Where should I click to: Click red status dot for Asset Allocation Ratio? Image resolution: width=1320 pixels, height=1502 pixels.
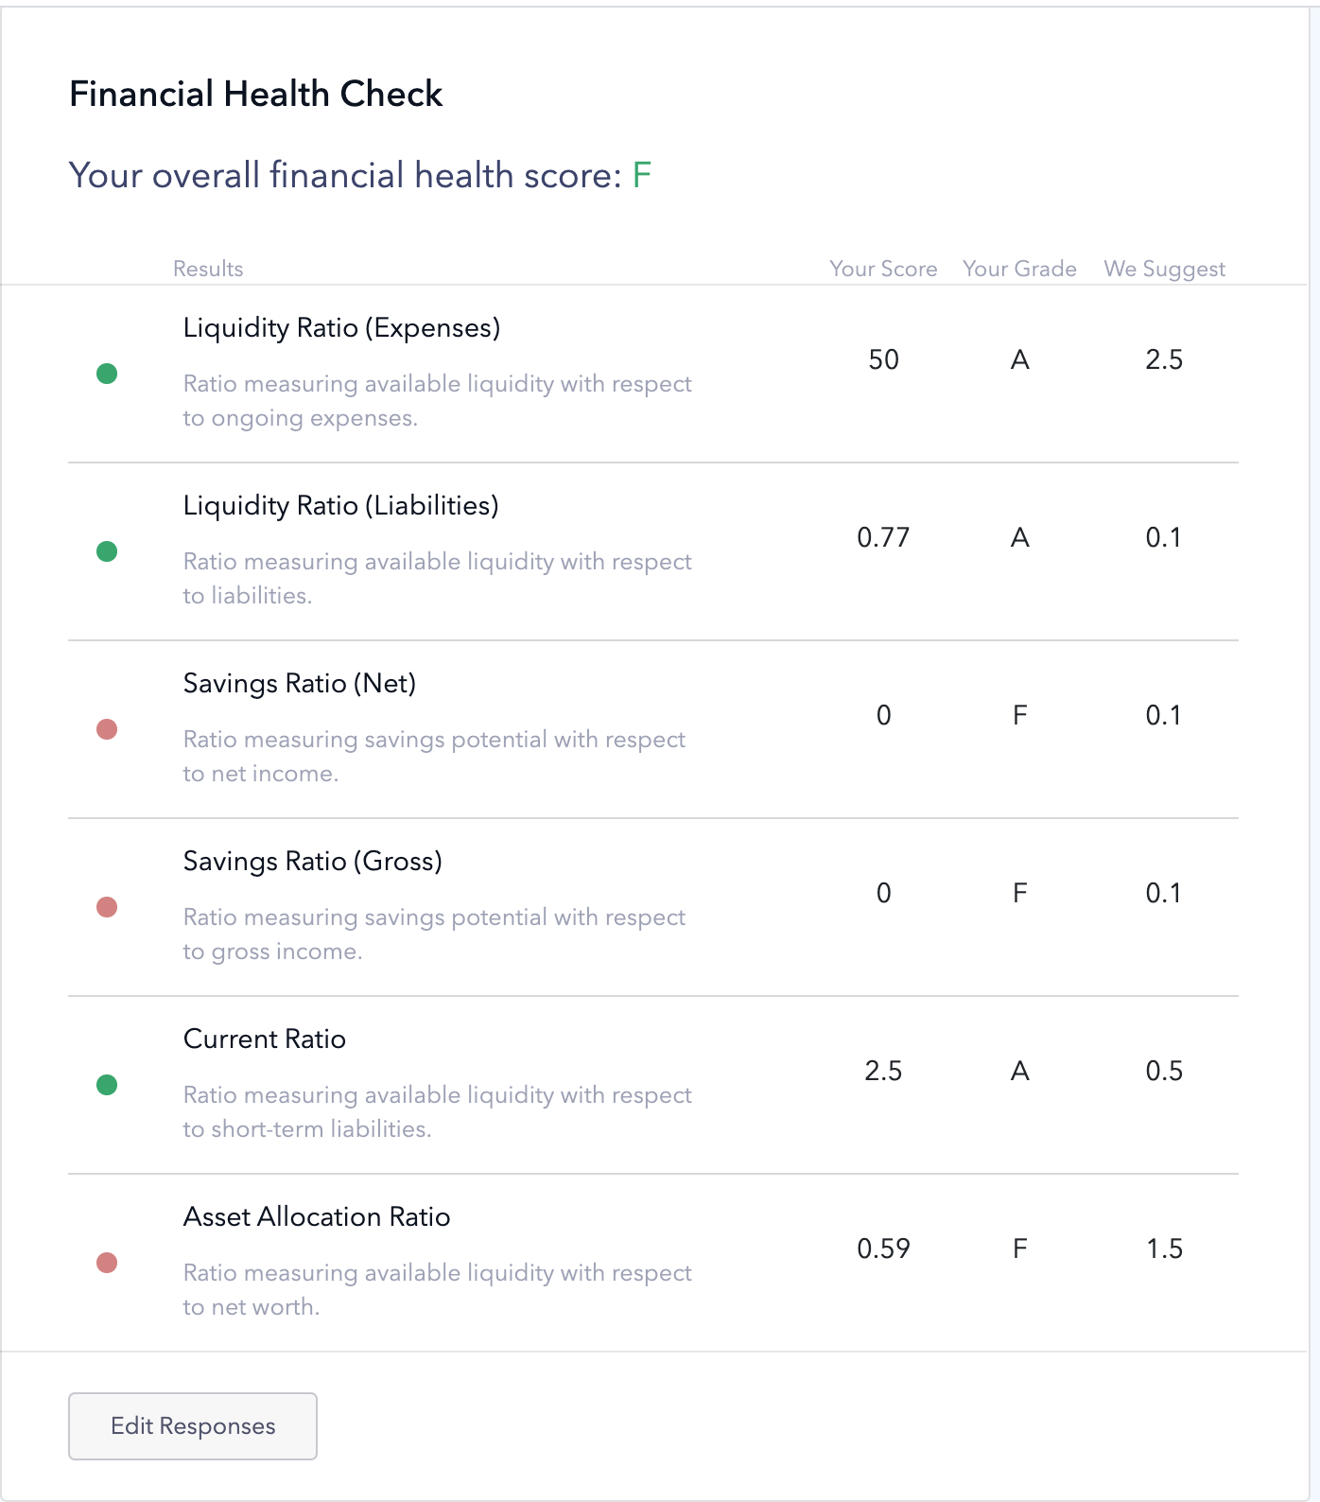pyautogui.click(x=107, y=1263)
